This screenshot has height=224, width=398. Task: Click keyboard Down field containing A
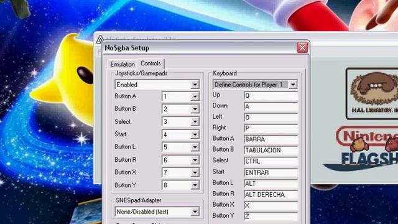click(x=271, y=106)
